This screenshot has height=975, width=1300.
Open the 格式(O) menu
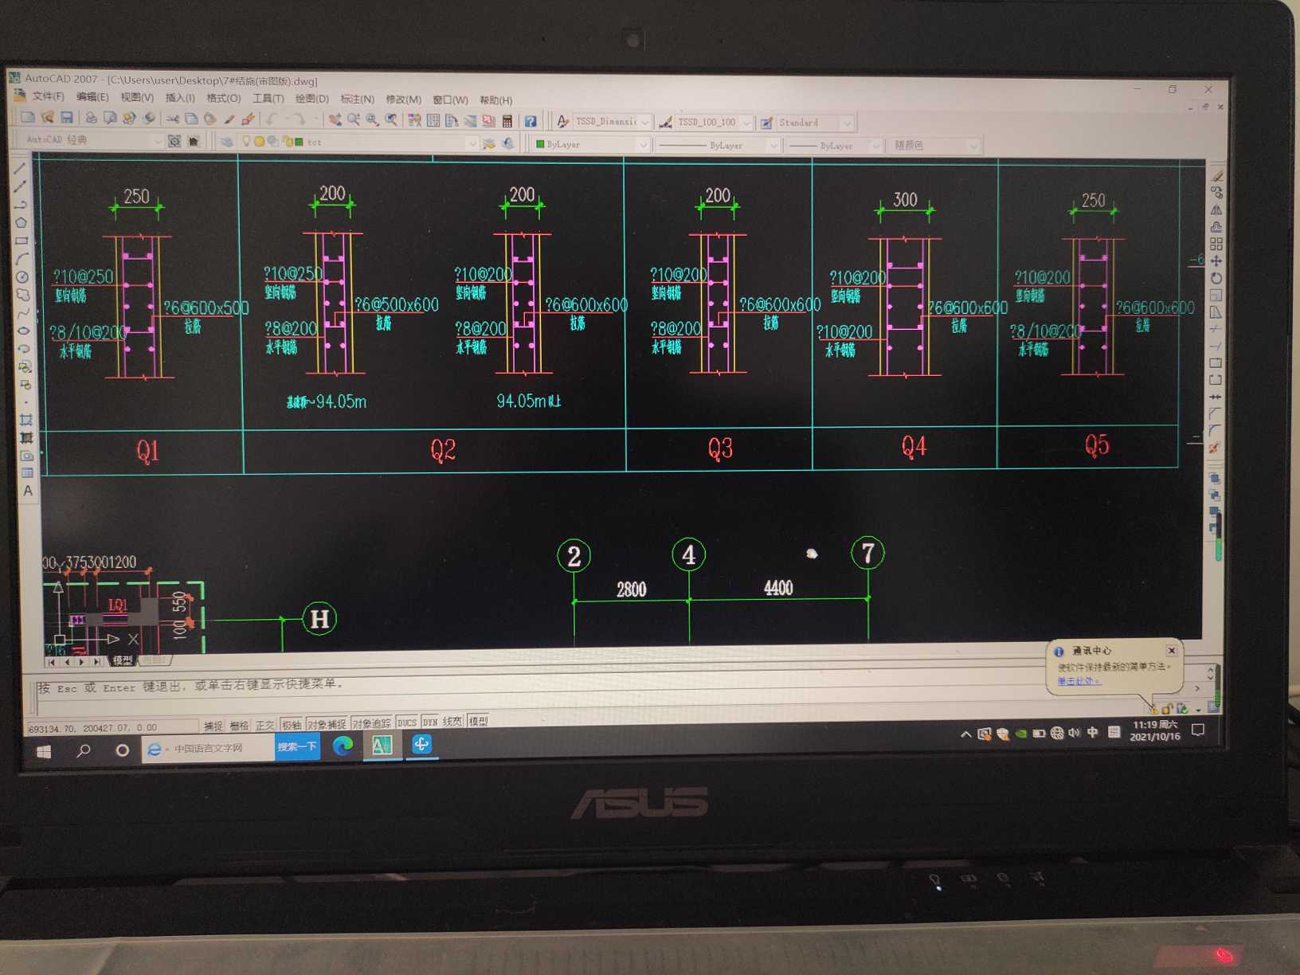224,98
